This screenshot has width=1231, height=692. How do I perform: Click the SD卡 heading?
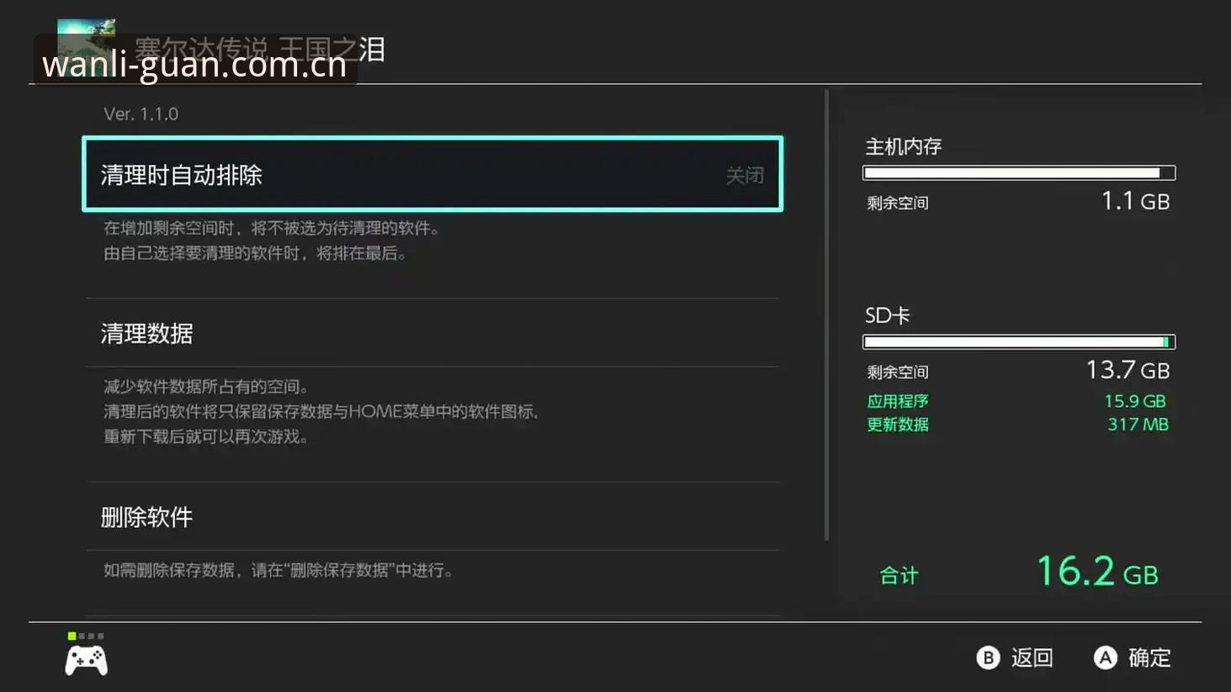[x=887, y=315]
